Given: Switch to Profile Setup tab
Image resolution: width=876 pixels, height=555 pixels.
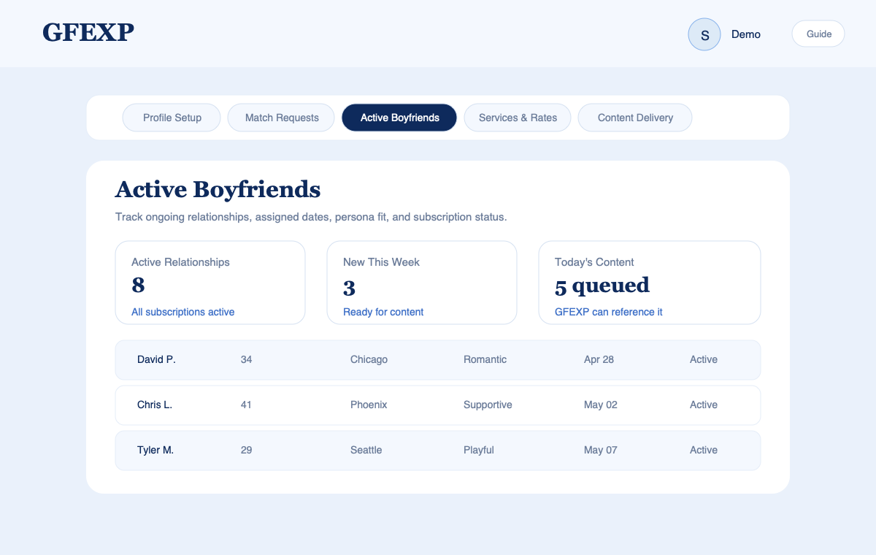Looking at the screenshot, I should 172,118.
